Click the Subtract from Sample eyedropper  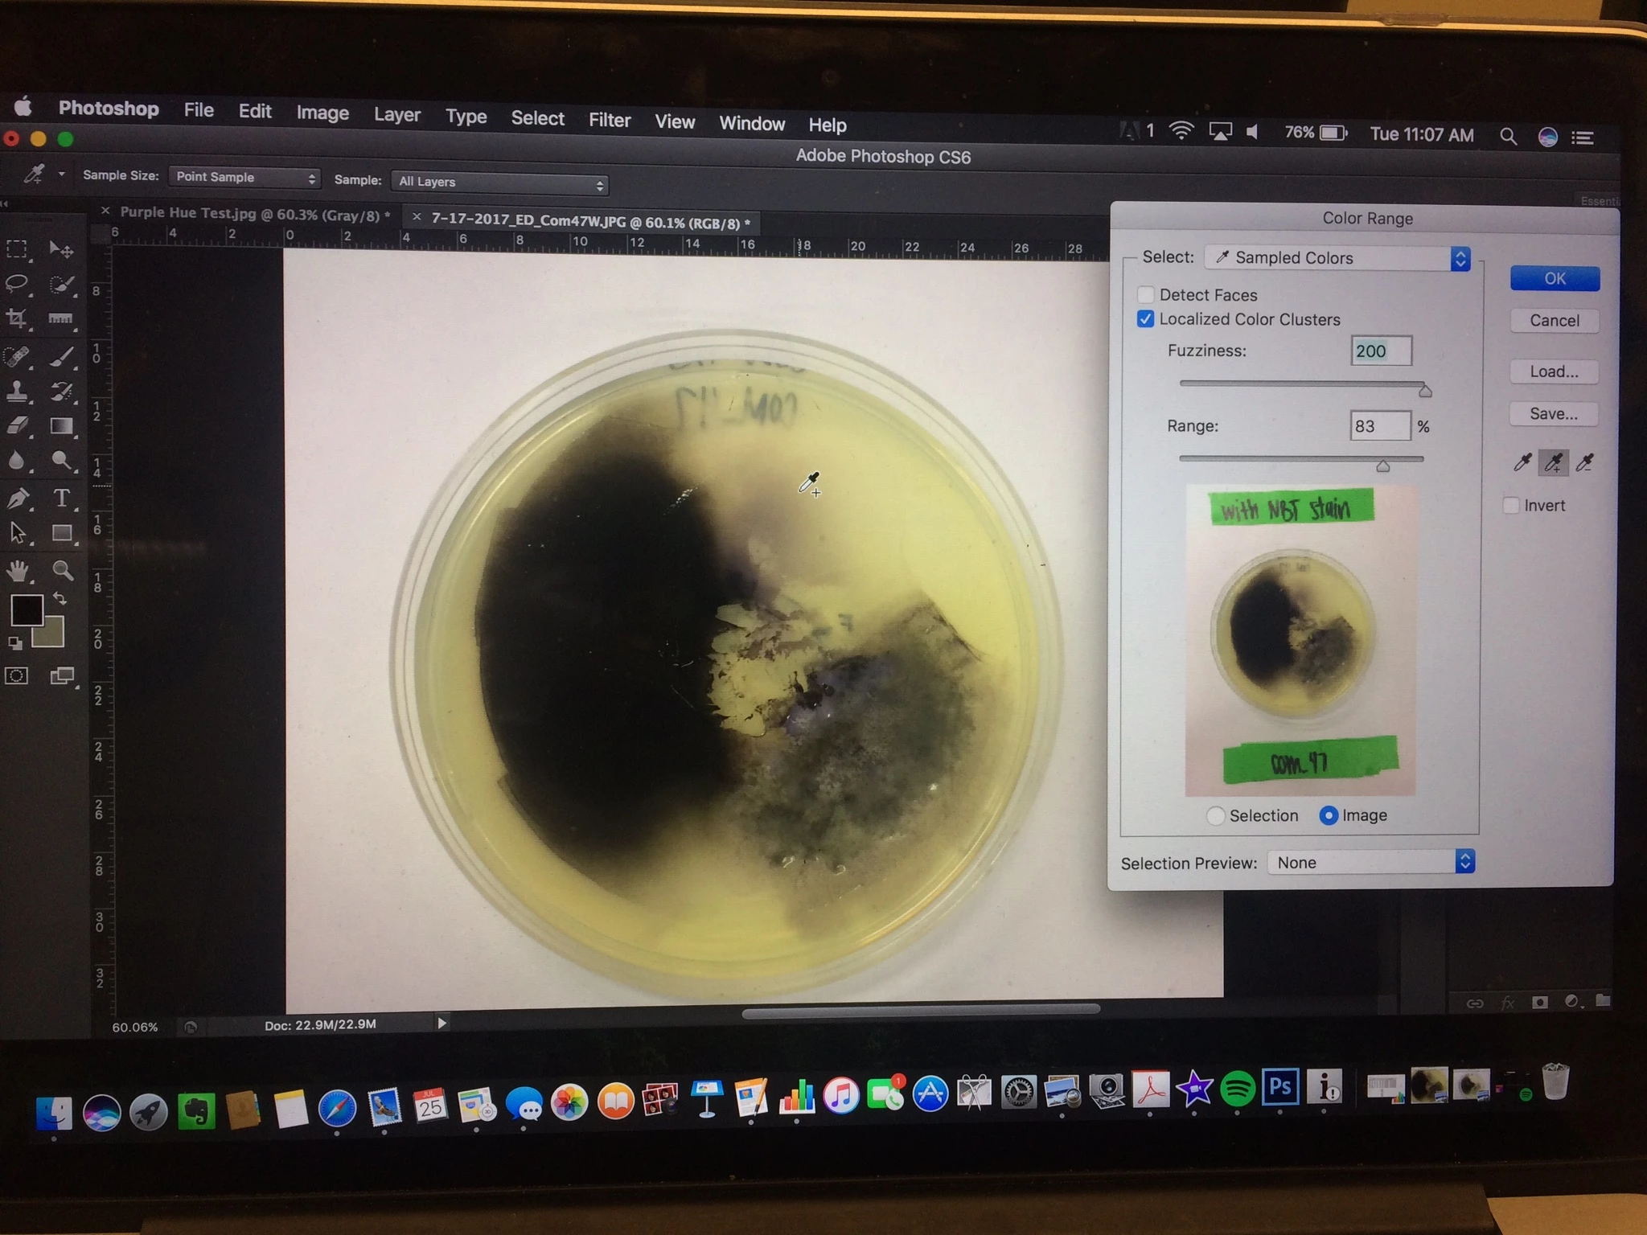click(1584, 462)
